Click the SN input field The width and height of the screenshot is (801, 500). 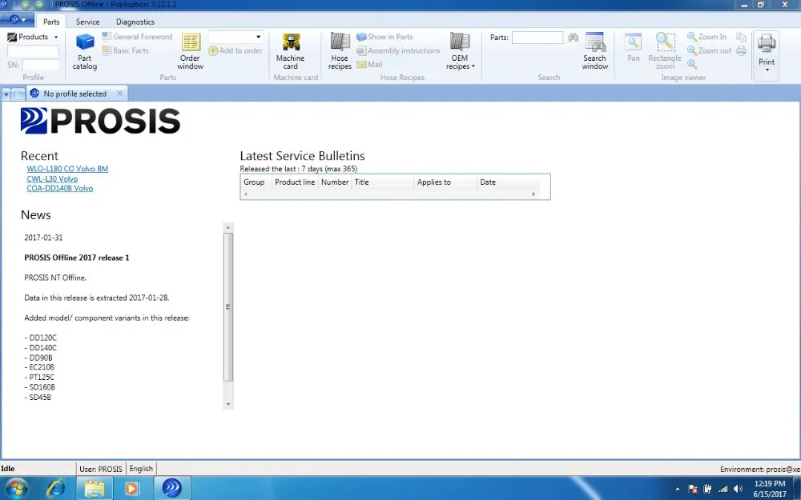pyautogui.click(x=40, y=65)
